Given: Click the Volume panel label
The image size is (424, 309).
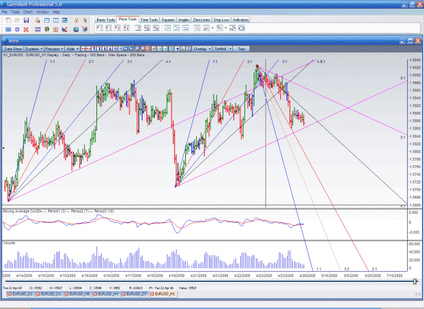Looking at the screenshot, I should [9, 243].
